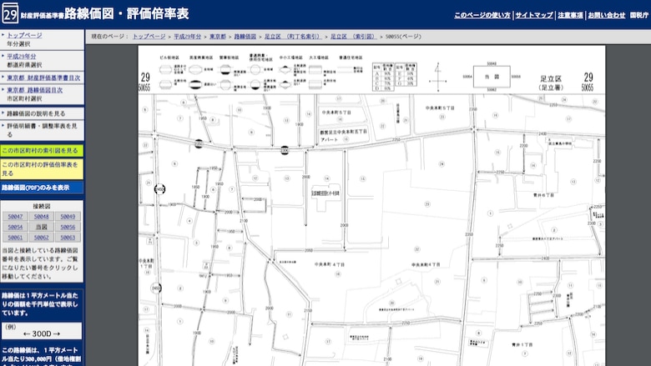651x366 pixels.
Task: Click the green この市区町村の索引図を見る button
Action: click(x=42, y=150)
